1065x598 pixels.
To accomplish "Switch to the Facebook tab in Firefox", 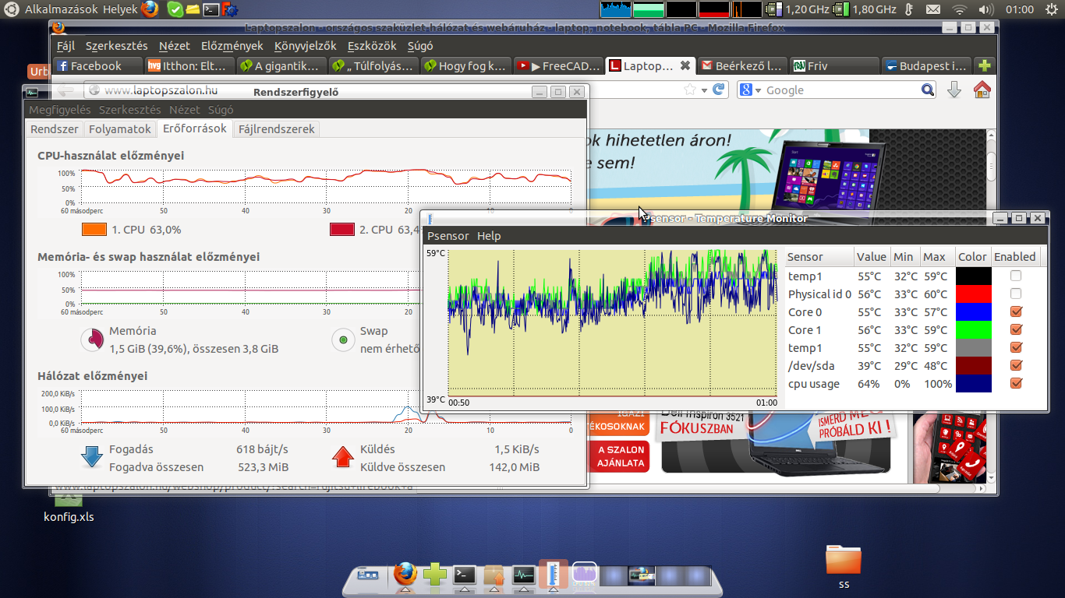I will click(x=98, y=66).
